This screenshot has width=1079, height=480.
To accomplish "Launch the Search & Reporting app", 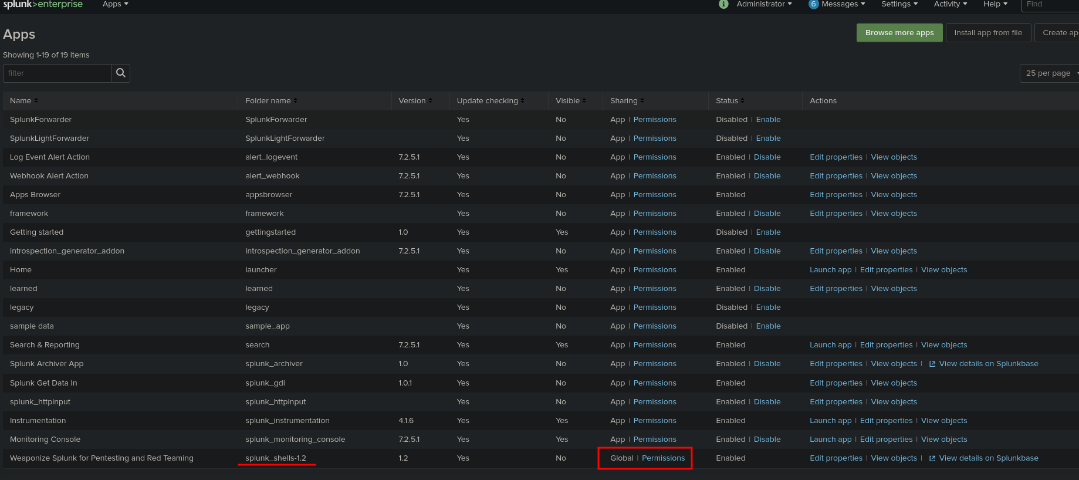I will [830, 345].
